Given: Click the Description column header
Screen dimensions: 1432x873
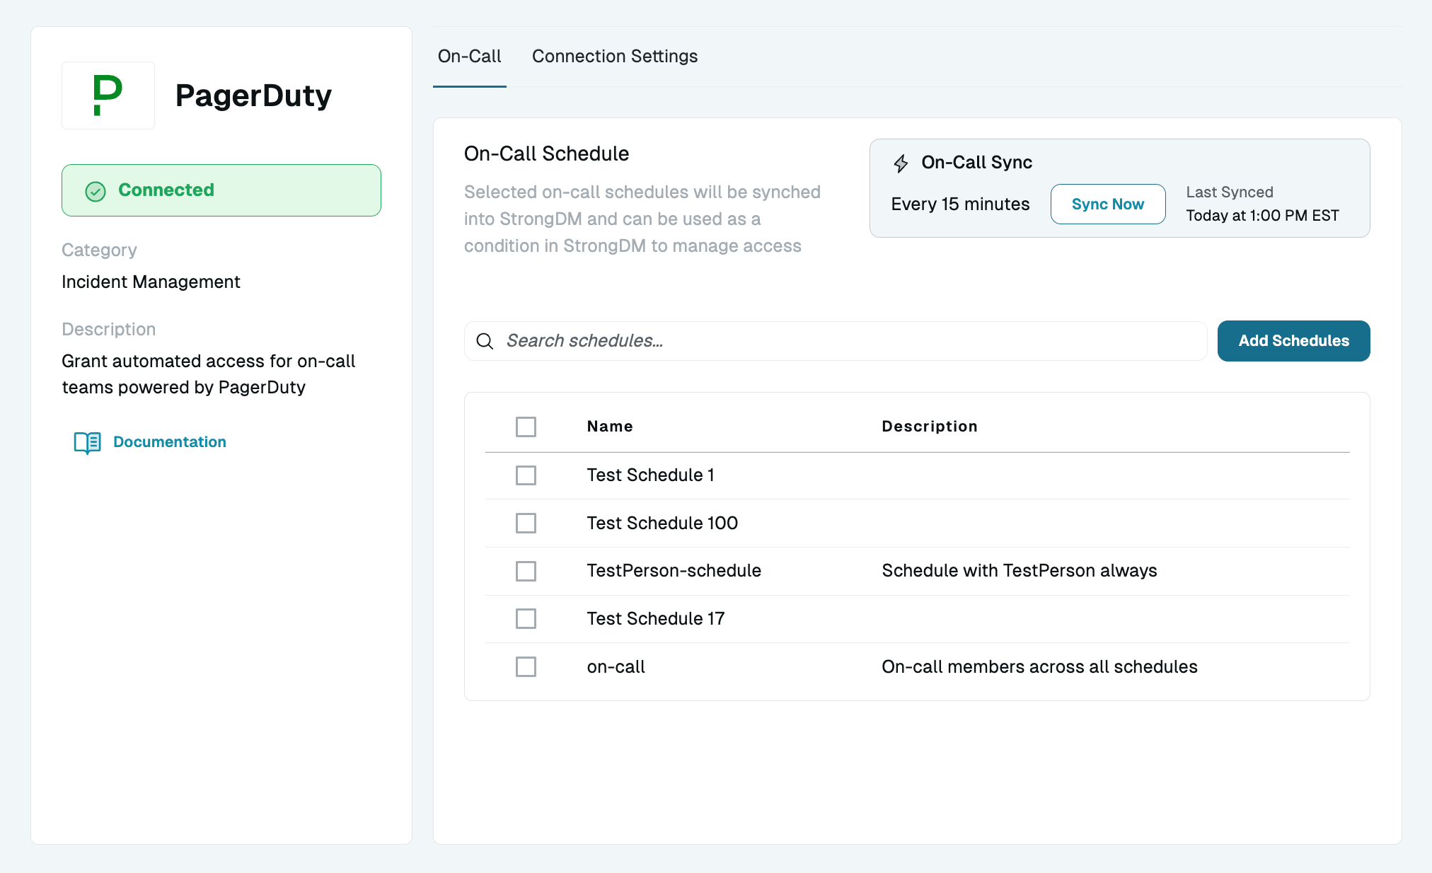Looking at the screenshot, I should click(x=929, y=427).
